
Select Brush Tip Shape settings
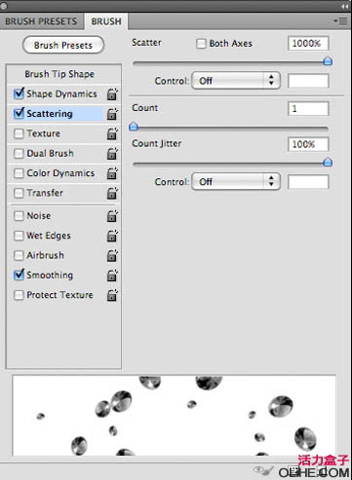pos(59,74)
